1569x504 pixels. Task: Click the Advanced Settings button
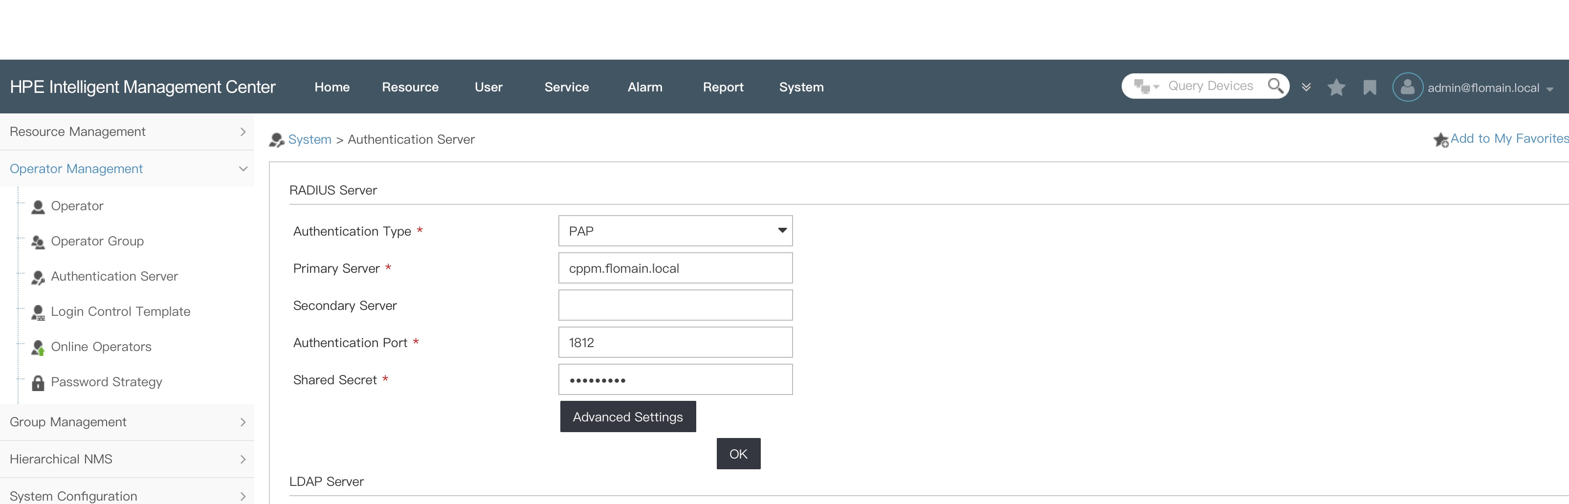click(627, 416)
